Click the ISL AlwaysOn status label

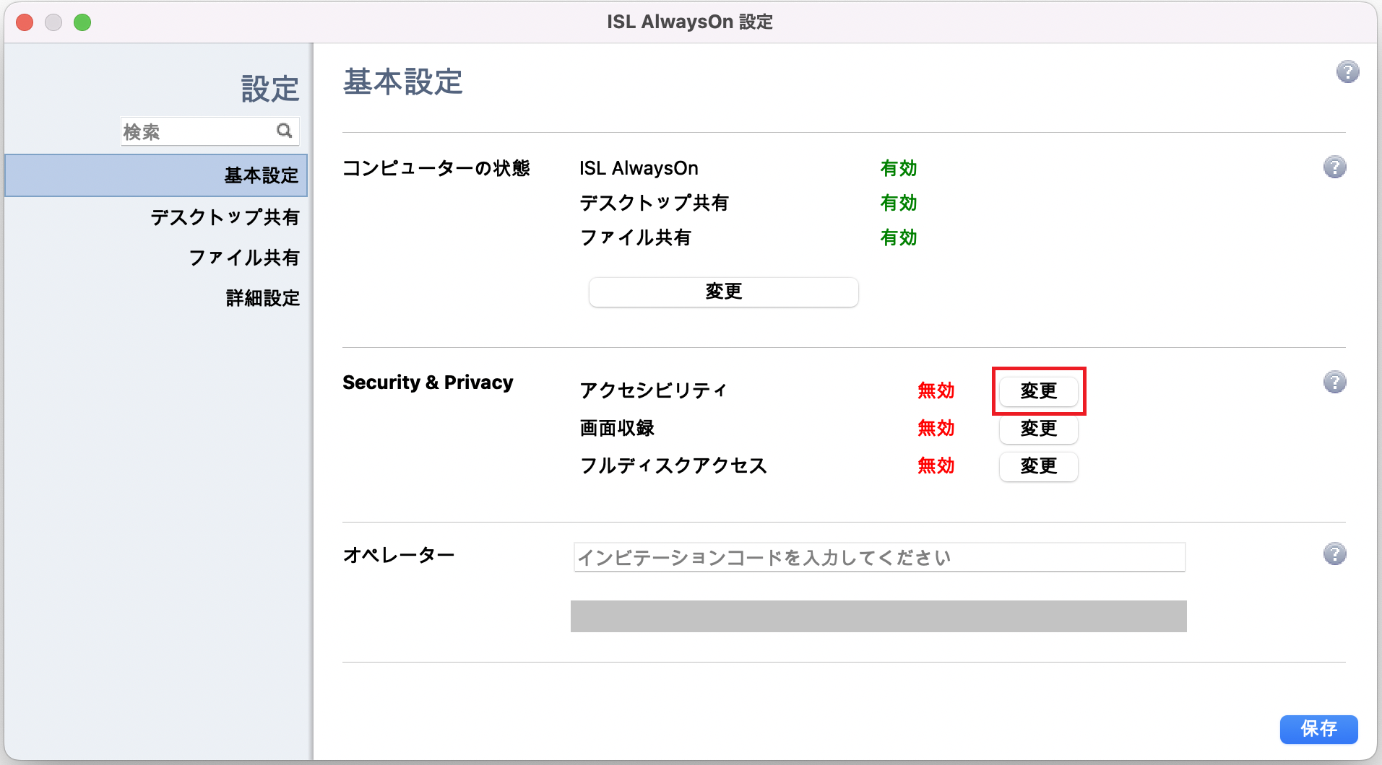click(x=639, y=168)
